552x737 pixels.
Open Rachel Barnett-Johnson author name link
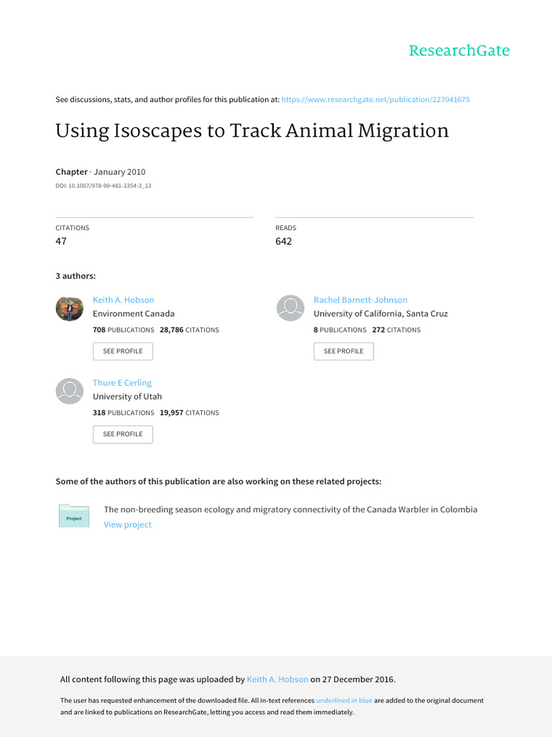point(361,300)
